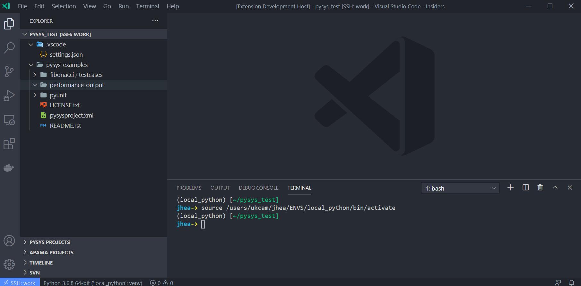The image size is (581, 286).
Task: Open LICENSE.txt file
Action: [x=65, y=105]
